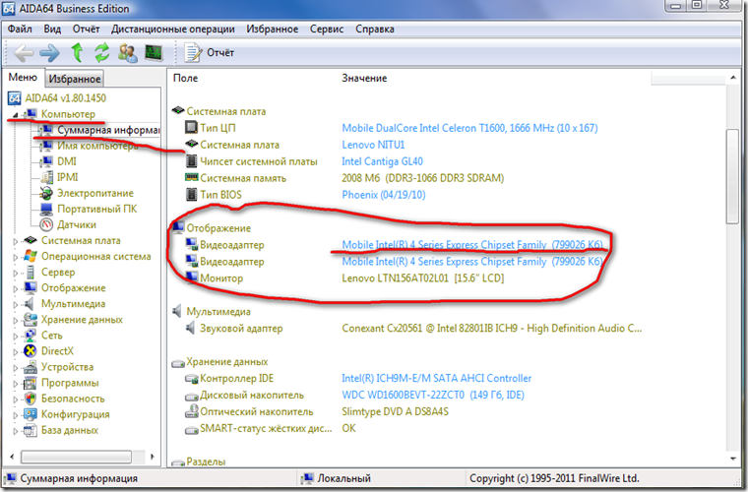Click the Операционная система Windows icon
Image resolution: width=748 pixels, height=492 pixels.
tap(31, 256)
